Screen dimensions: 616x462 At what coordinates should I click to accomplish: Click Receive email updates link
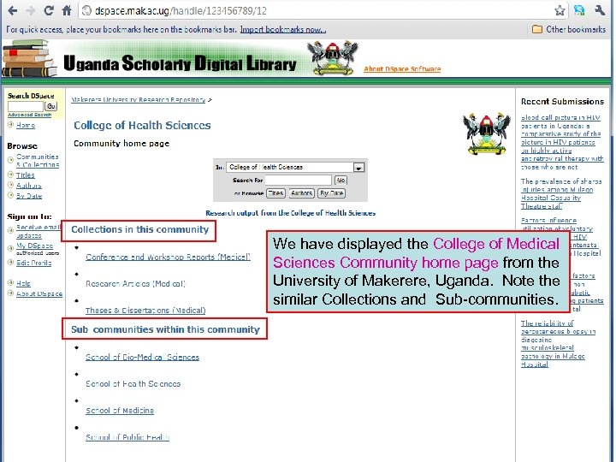pyautogui.click(x=38, y=231)
